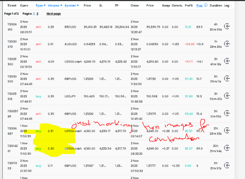Image resolution: width=245 pixels, height=179 pixels.
Task: Select AUDUSD symbol cell
Action: point(71,44)
